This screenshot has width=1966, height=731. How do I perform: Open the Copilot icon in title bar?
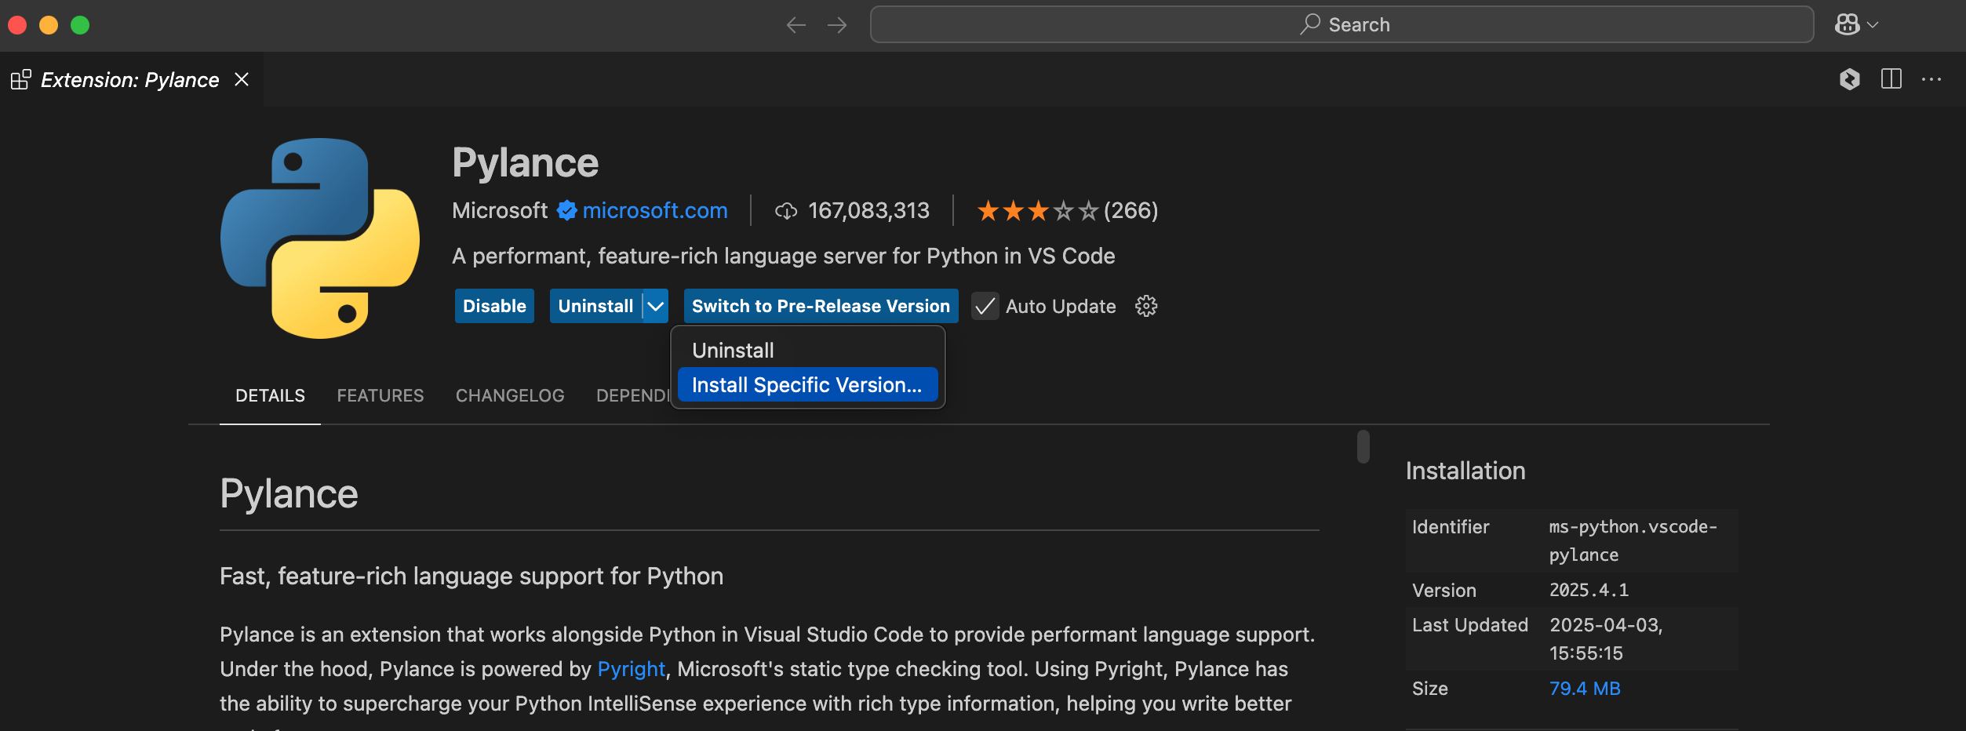(1847, 25)
